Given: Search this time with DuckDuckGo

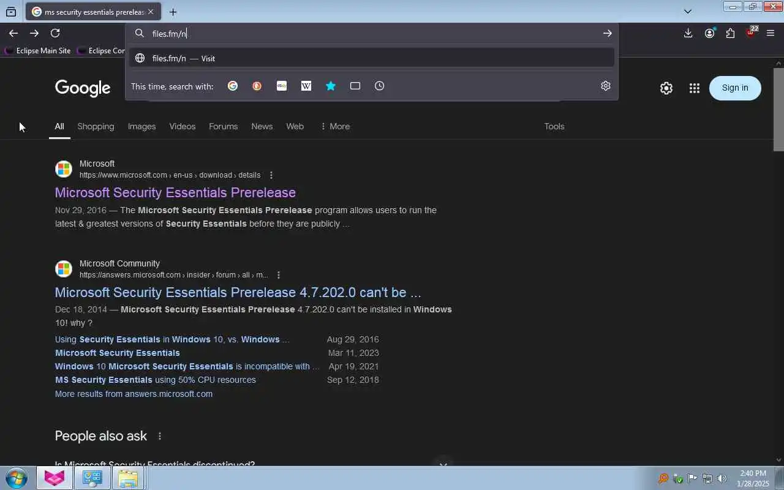Looking at the screenshot, I should [x=257, y=86].
